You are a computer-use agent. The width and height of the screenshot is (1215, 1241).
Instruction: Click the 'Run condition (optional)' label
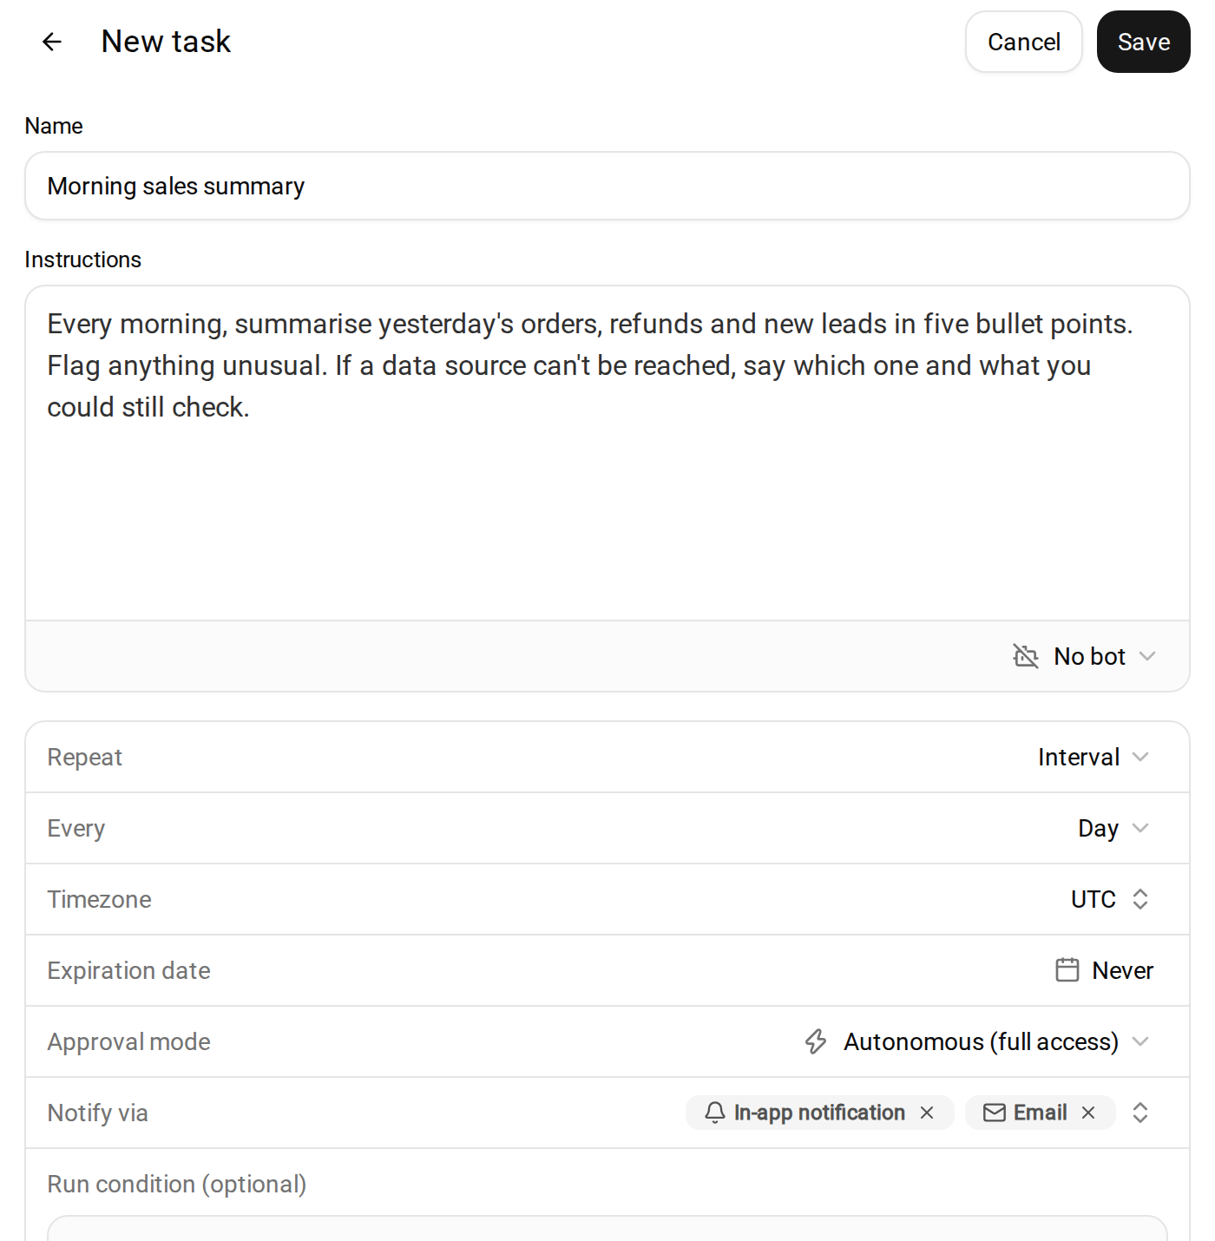tap(177, 1184)
